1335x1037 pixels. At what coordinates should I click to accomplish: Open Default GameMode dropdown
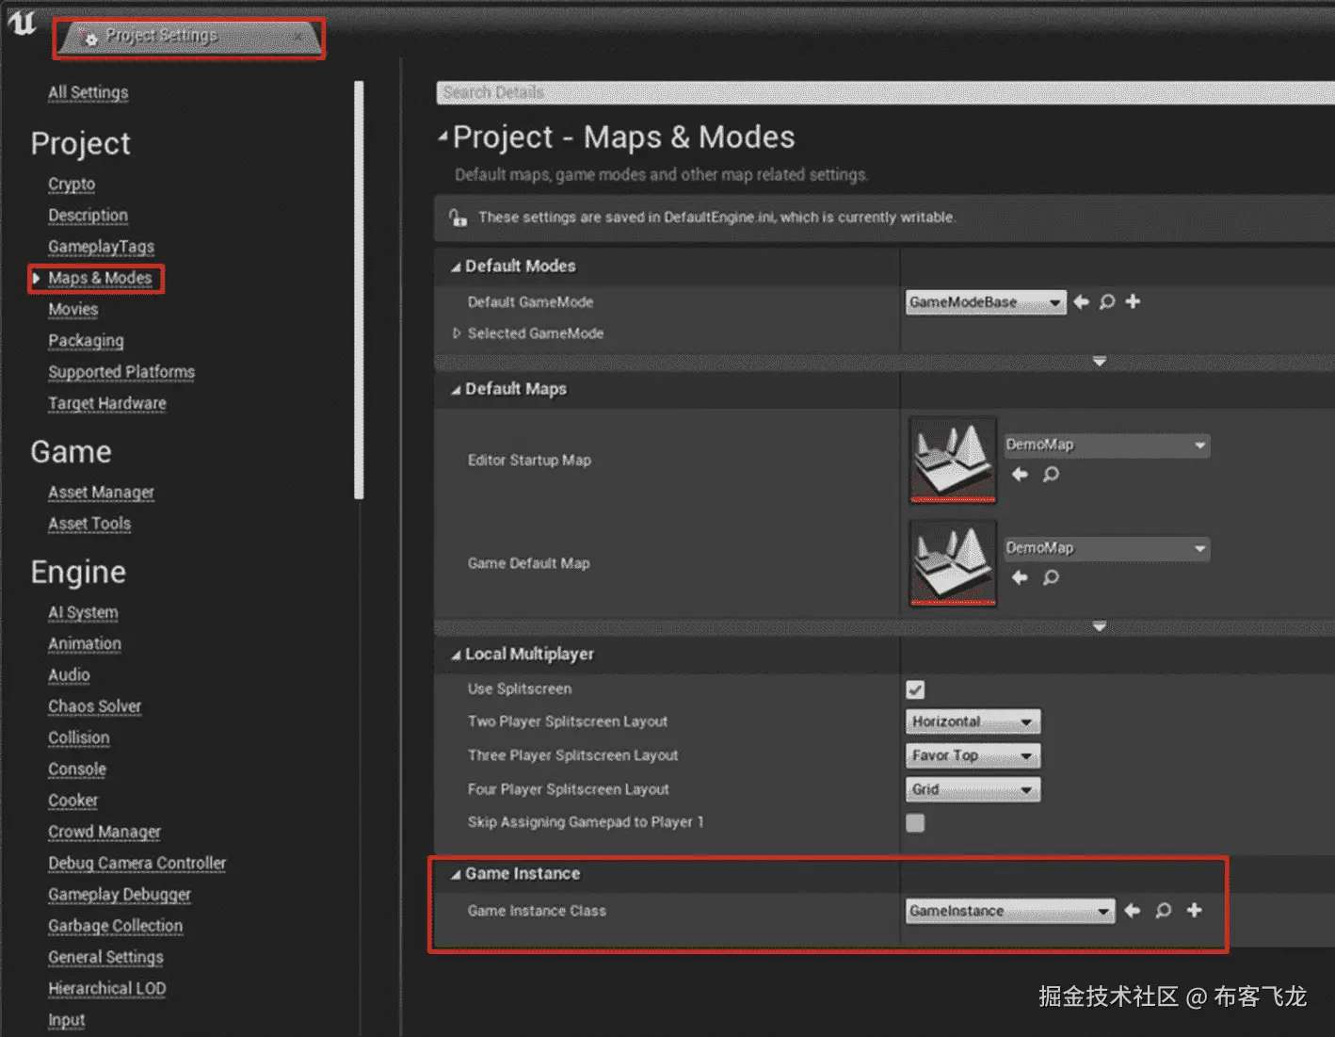pyautogui.click(x=986, y=302)
